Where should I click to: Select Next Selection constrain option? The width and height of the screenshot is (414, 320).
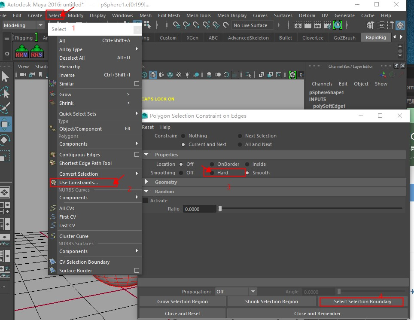click(240, 136)
